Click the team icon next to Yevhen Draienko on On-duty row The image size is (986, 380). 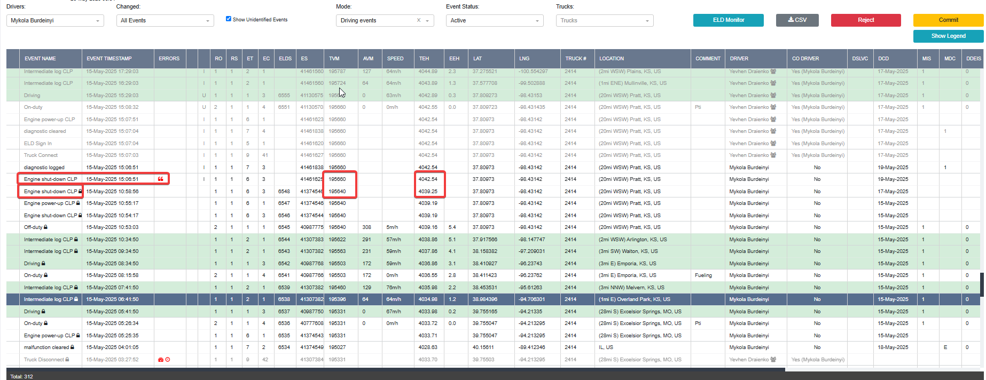pos(773,107)
